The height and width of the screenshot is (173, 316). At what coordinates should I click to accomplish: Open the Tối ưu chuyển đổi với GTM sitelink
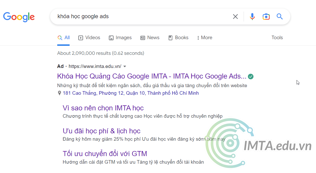[x=105, y=154]
